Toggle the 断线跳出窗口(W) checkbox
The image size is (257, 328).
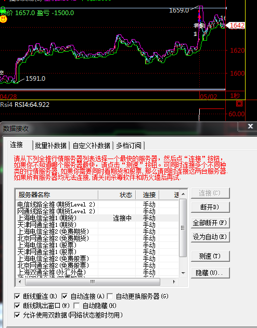click(17, 306)
